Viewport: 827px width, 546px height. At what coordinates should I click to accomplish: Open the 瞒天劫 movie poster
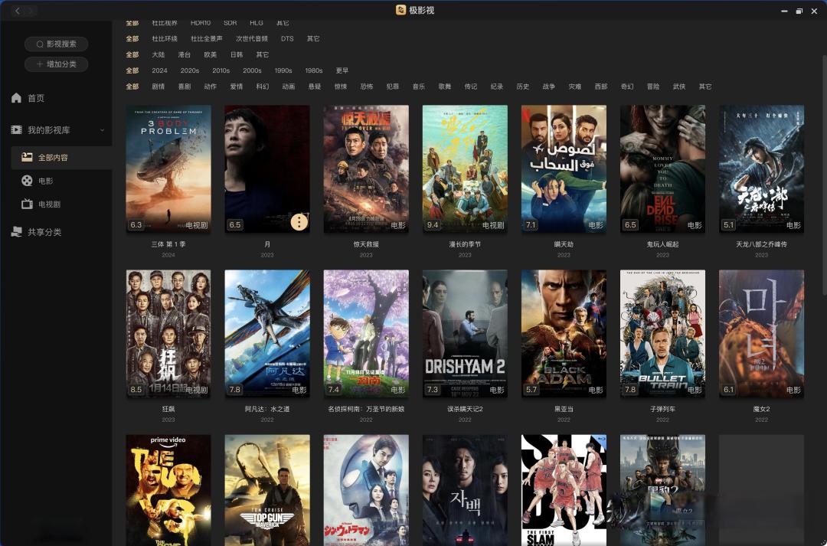(564, 168)
